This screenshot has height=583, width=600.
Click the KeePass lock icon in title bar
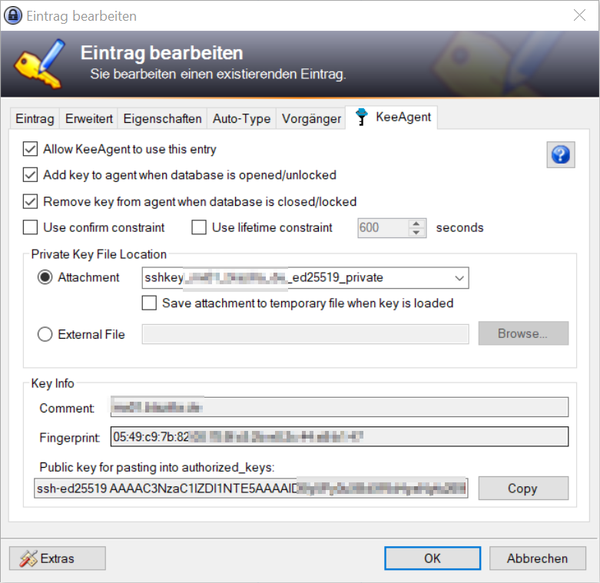click(x=13, y=15)
